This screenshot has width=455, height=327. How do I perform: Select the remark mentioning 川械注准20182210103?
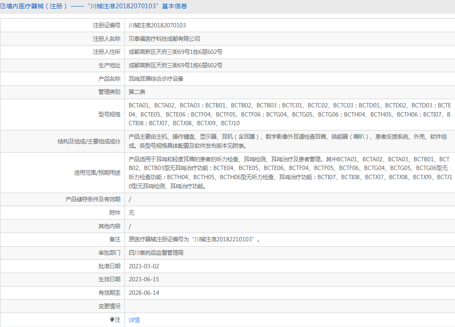click(194, 239)
